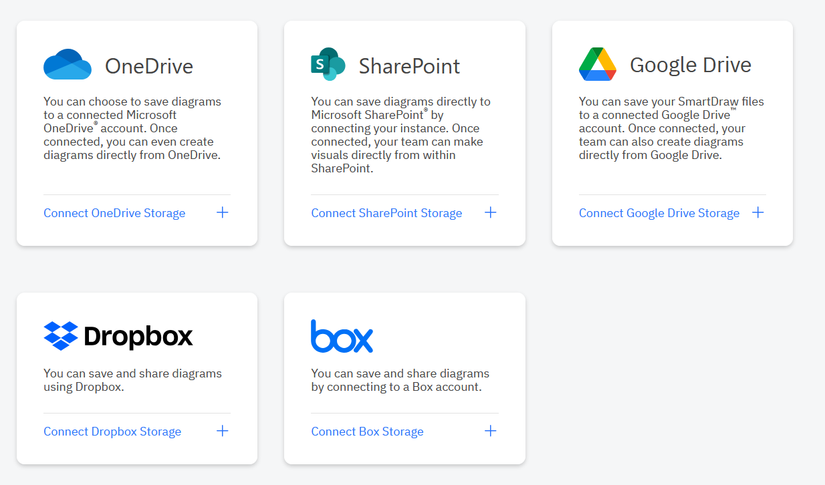
Task: Follow the Connect Google Drive Storage link
Action: [659, 213]
